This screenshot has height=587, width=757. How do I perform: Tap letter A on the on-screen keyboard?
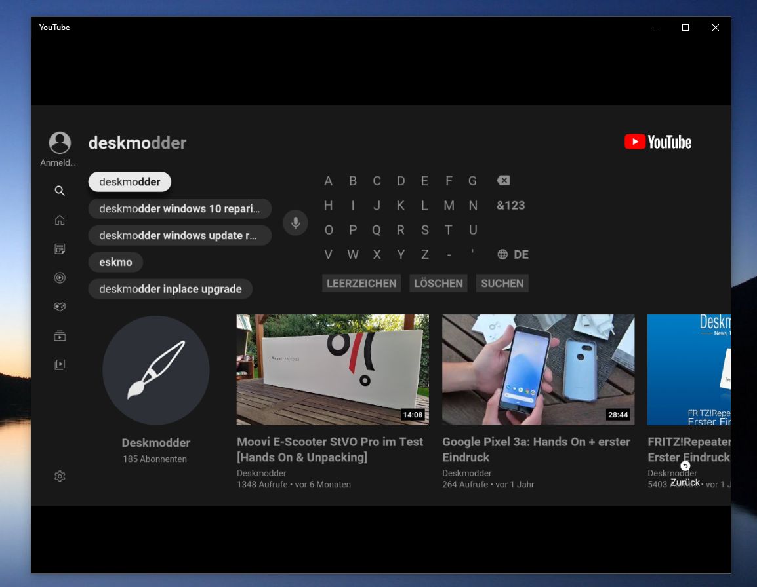point(328,181)
